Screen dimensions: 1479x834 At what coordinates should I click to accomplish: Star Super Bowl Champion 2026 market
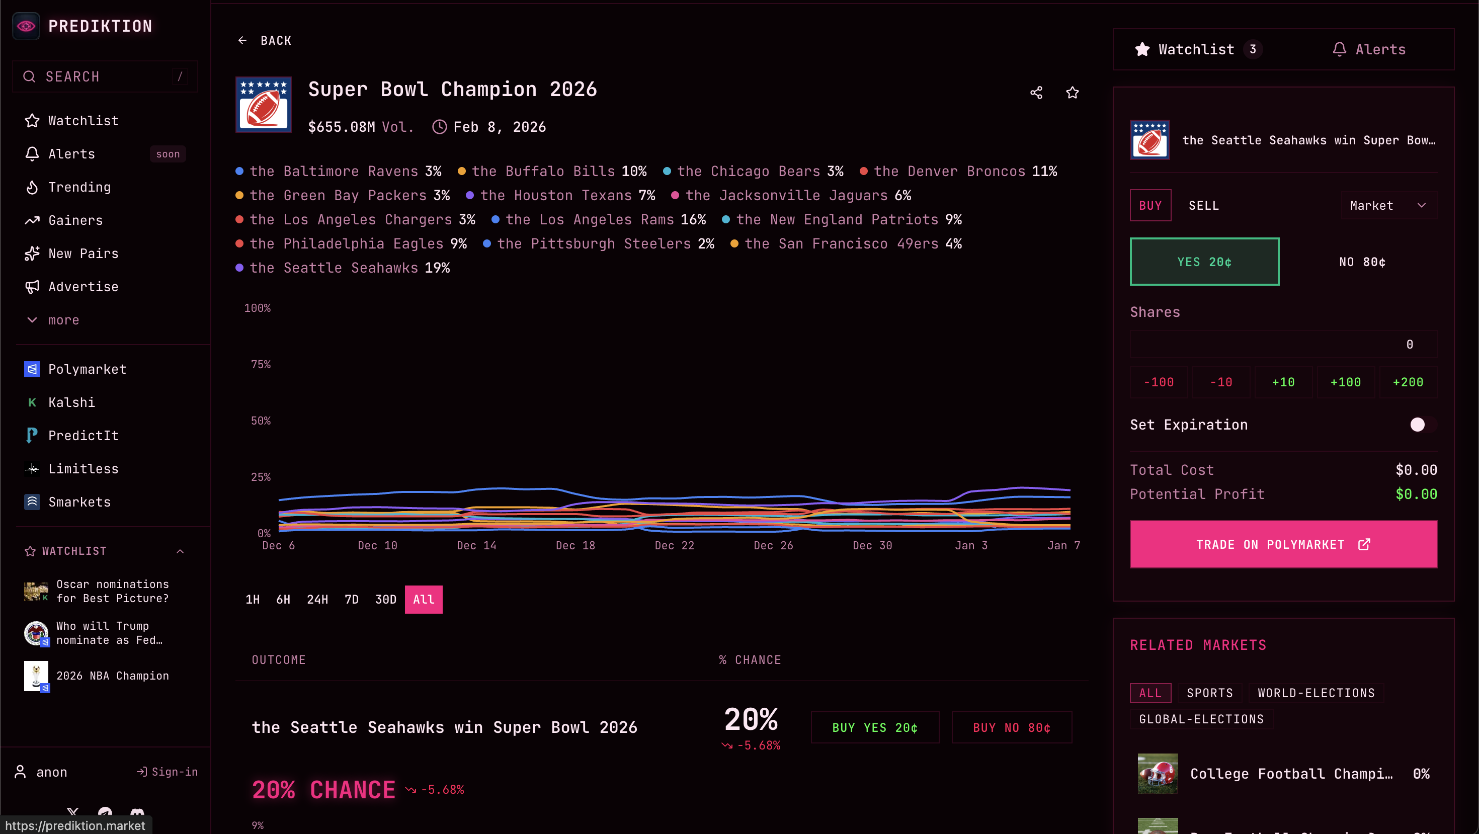pos(1072,93)
